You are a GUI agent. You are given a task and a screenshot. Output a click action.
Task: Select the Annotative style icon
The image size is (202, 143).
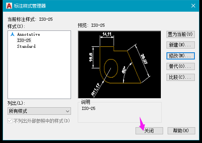point(12,34)
